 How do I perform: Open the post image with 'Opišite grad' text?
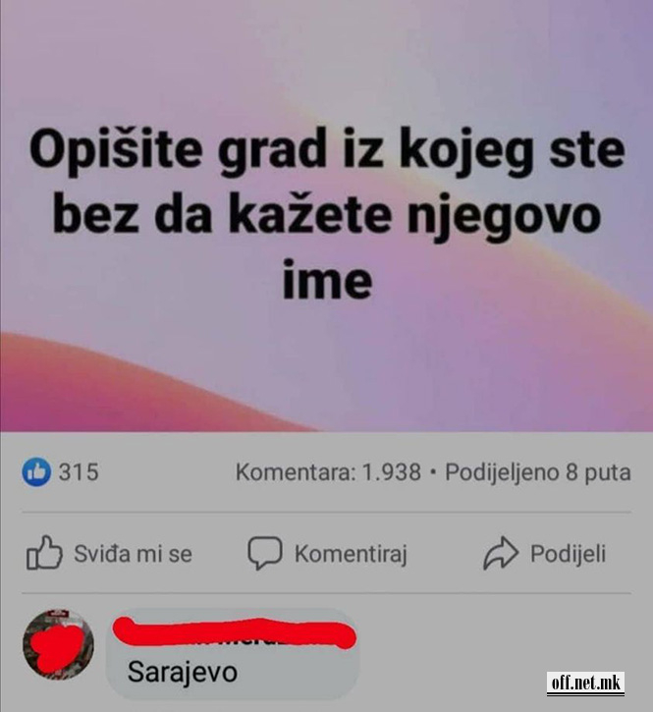coord(326,216)
